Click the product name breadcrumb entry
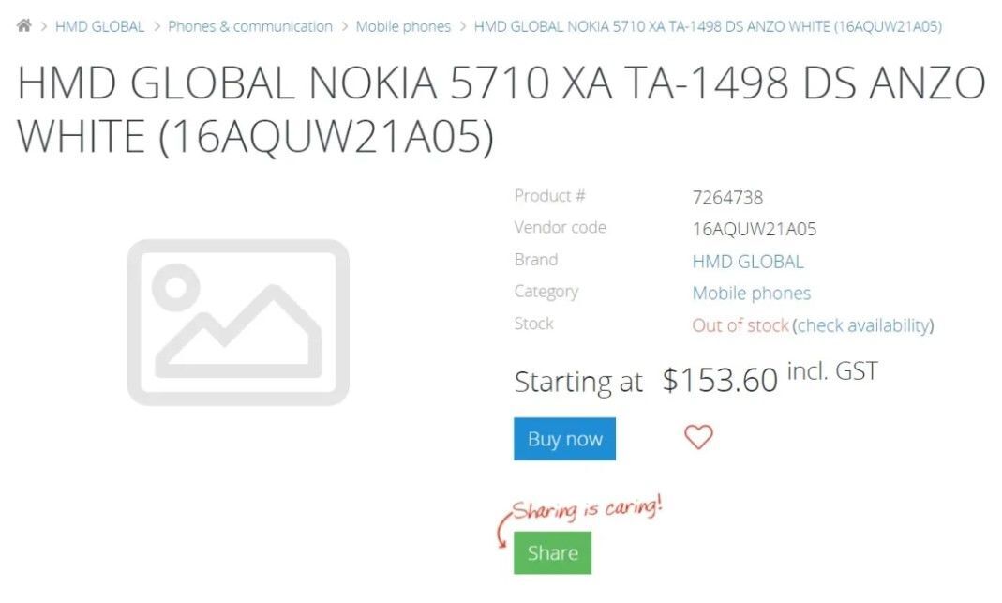Image resolution: width=1002 pixels, height=603 pixels. (703, 26)
